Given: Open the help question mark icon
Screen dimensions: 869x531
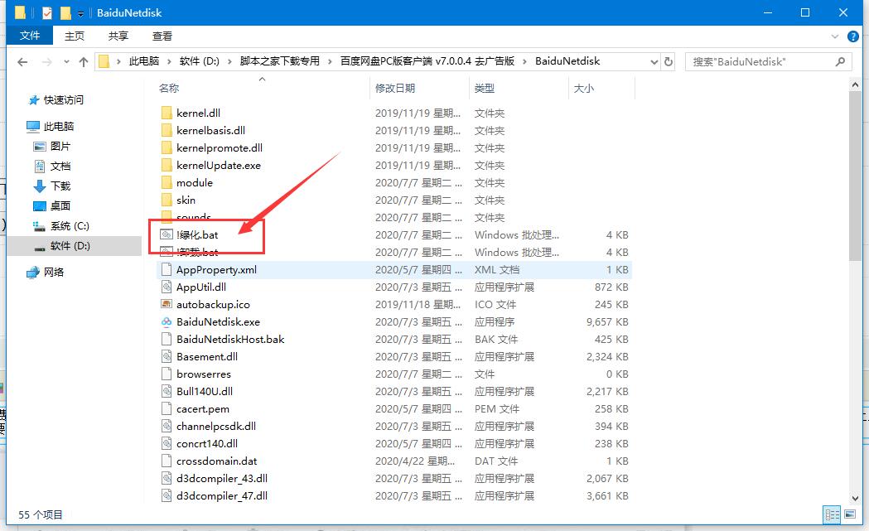Looking at the screenshot, I should [x=853, y=36].
